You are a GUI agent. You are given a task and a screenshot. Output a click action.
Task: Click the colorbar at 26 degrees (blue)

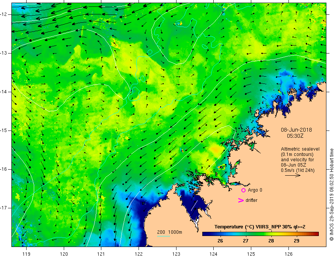tap(220, 234)
